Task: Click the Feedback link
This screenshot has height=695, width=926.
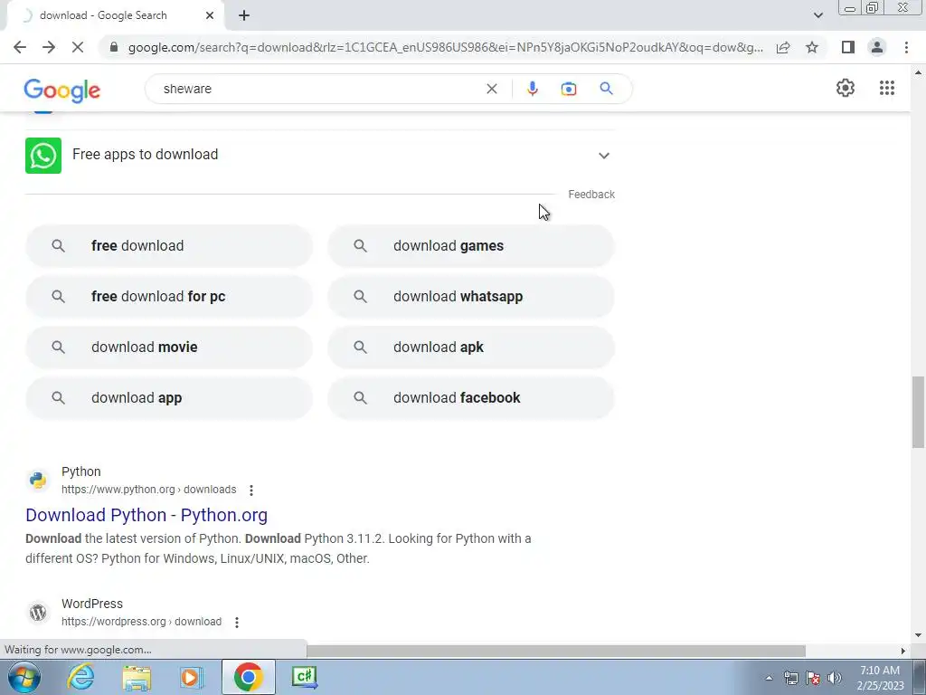Action: coord(591,195)
